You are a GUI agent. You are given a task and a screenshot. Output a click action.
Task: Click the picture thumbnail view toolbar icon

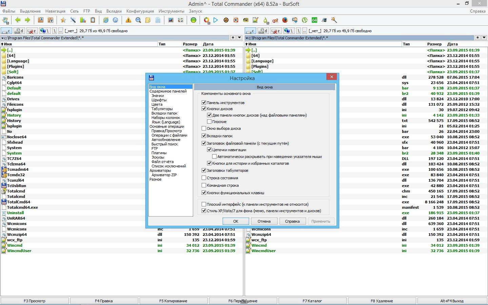point(171,20)
